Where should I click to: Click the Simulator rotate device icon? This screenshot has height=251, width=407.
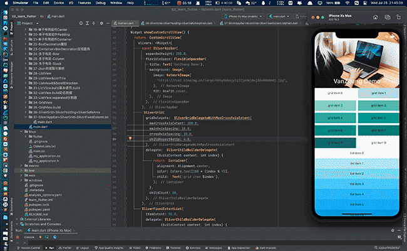398,17
